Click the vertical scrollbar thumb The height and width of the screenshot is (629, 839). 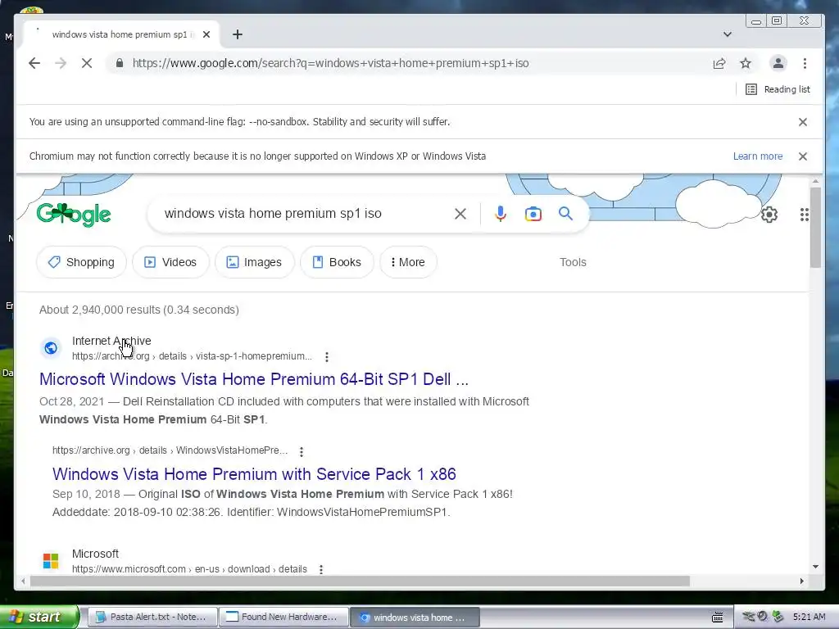coord(815,228)
